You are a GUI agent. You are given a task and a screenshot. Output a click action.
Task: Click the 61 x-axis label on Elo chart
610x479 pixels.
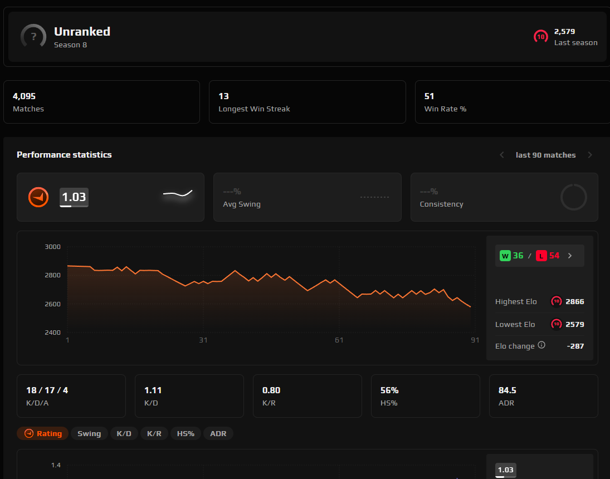(x=339, y=340)
